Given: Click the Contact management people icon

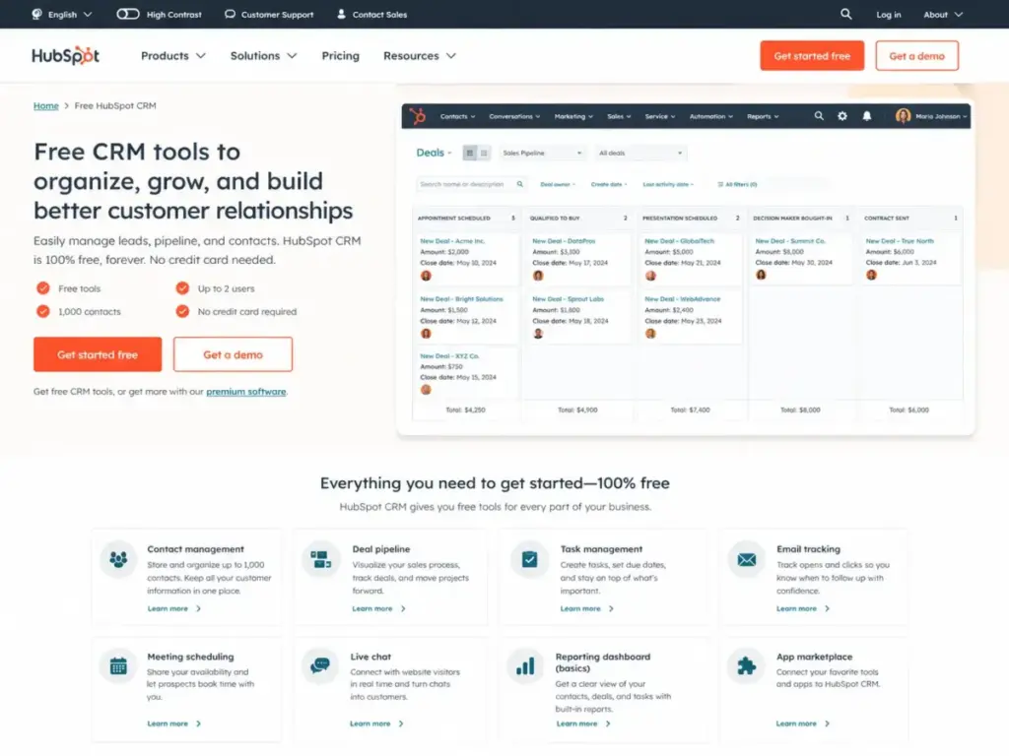Looking at the screenshot, I should 118,559.
